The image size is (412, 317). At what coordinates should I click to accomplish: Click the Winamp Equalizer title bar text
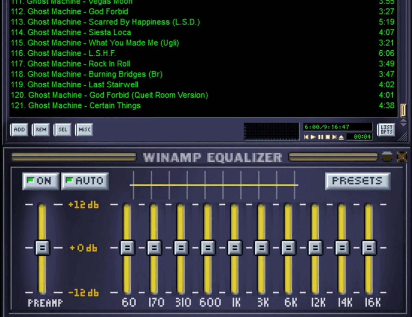pos(212,157)
